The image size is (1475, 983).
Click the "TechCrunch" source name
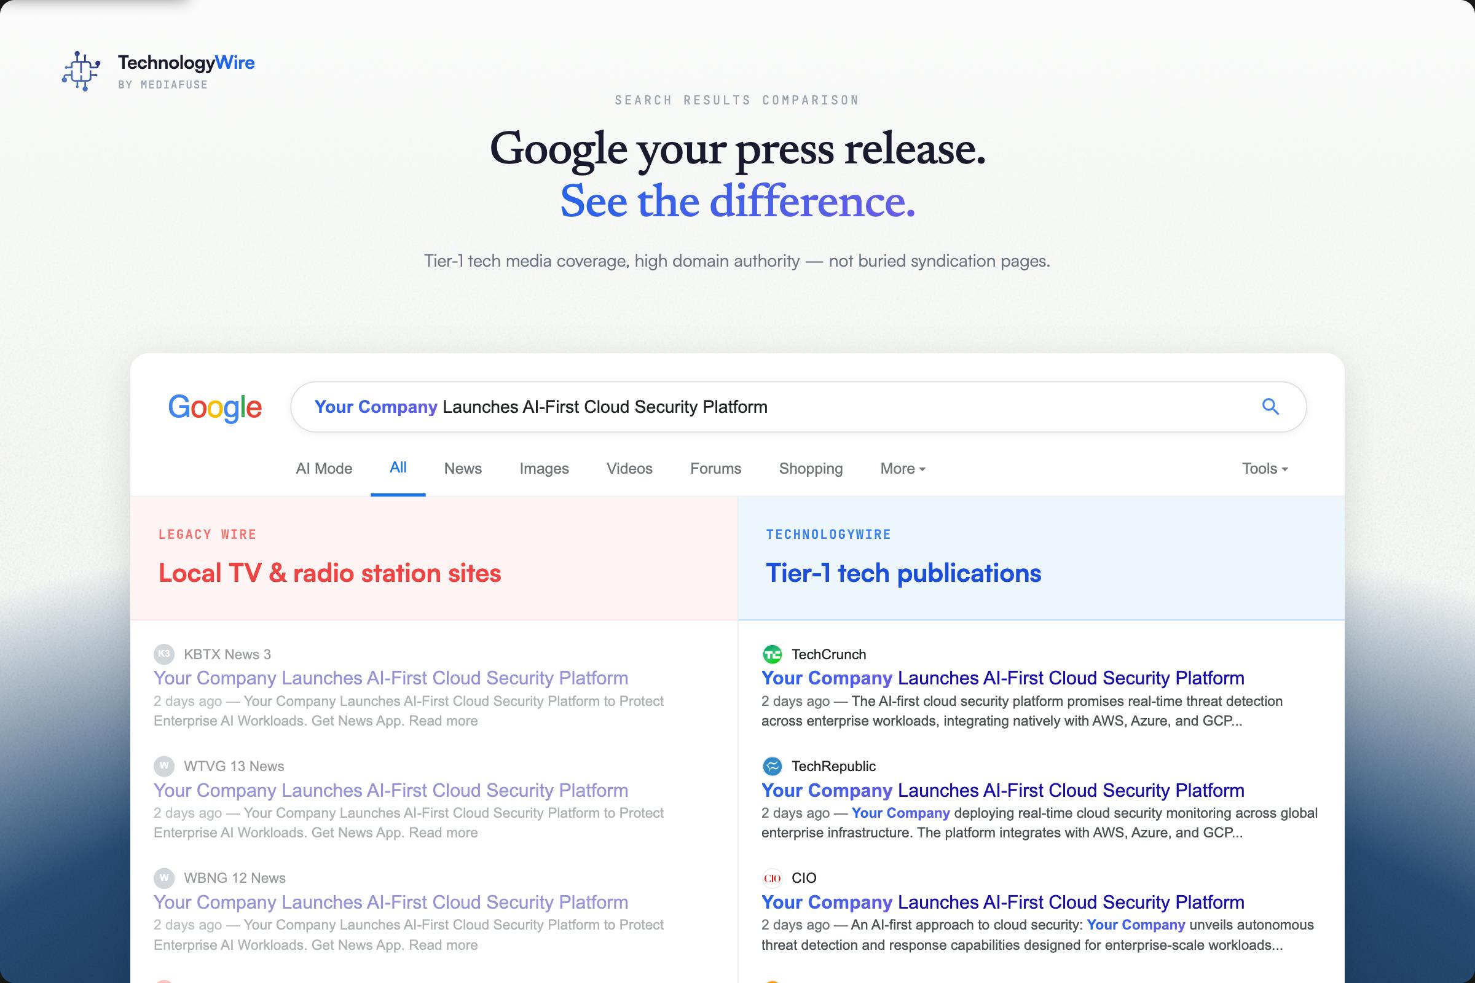pos(828,654)
